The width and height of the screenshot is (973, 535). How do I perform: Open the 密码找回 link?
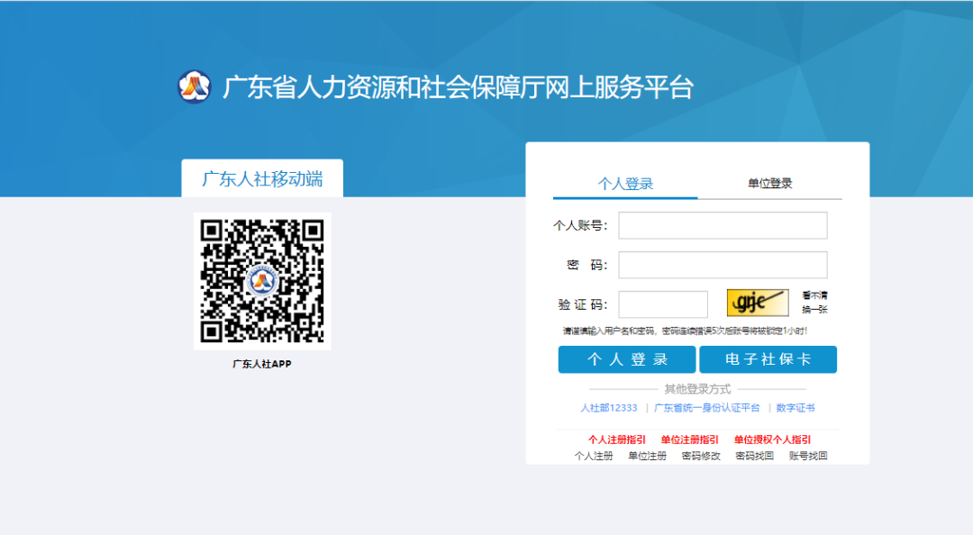755,456
